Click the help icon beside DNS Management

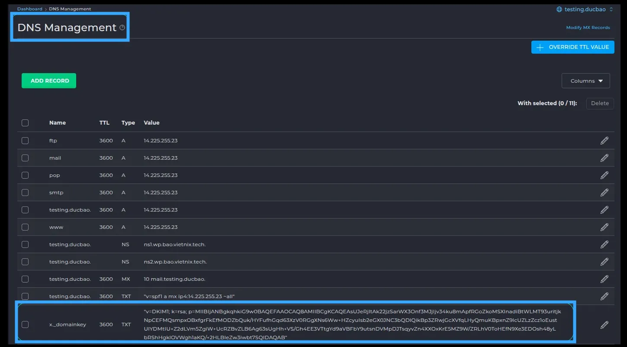[122, 28]
